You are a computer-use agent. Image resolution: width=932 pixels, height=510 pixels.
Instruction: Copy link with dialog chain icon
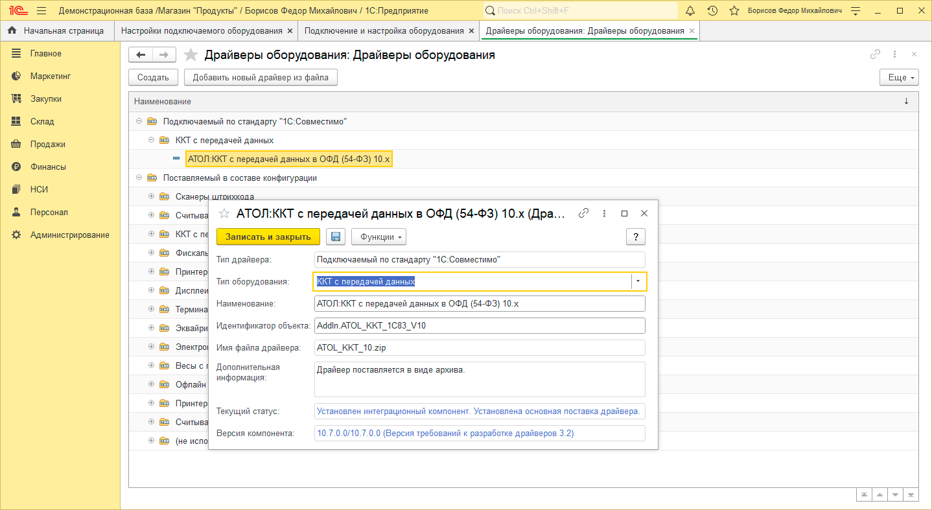(x=583, y=213)
